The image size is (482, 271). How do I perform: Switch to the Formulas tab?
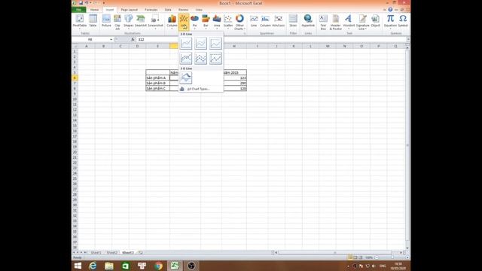(x=151, y=10)
